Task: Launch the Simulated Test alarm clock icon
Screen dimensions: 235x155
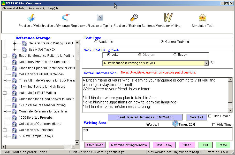Action: 202,18
